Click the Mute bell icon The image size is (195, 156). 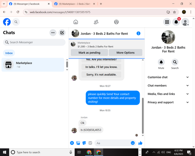coord(161,62)
